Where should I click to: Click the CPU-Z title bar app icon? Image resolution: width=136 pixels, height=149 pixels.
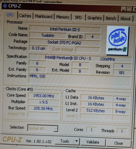tap(5, 6)
